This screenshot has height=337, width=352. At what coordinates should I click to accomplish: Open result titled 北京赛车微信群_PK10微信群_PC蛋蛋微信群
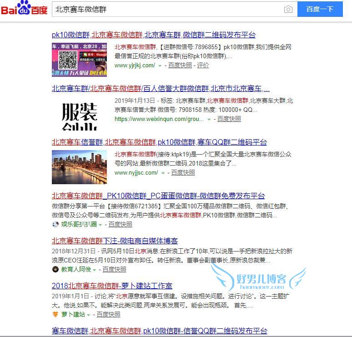[158, 196]
